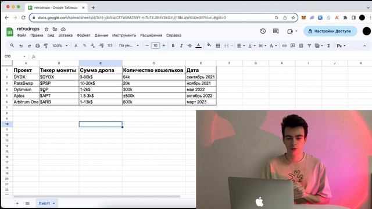Select the Лист1 sheet tab
Screen dimensions: 372x209
click(x=46, y=203)
